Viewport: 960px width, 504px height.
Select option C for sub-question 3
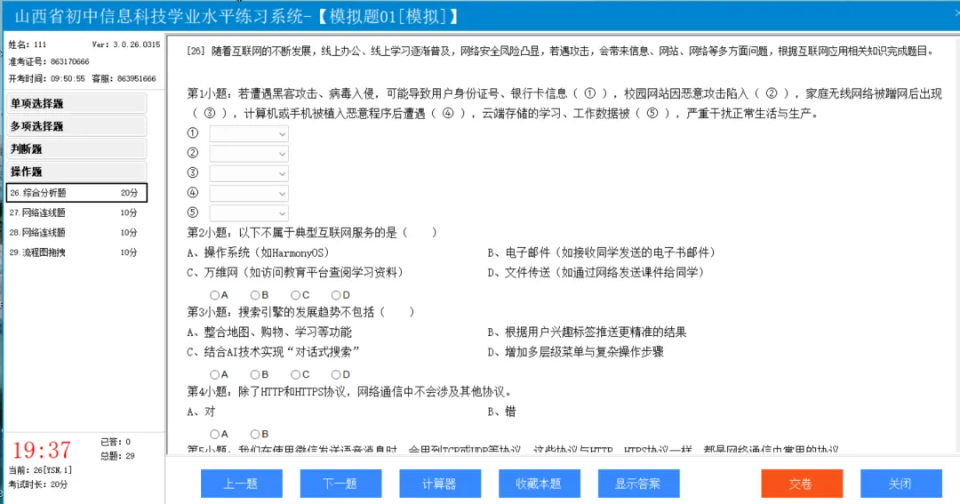tap(296, 374)
